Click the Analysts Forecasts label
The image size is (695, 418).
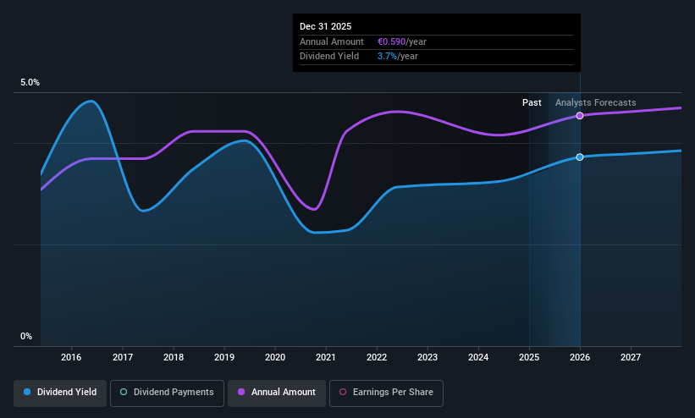click(596, 103)
